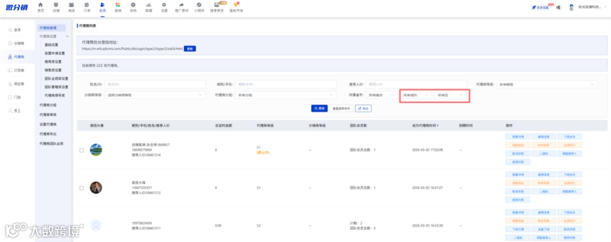Click 设置下级 in the last row
This screenshot has width=611, height=242.
coord(544,229)
